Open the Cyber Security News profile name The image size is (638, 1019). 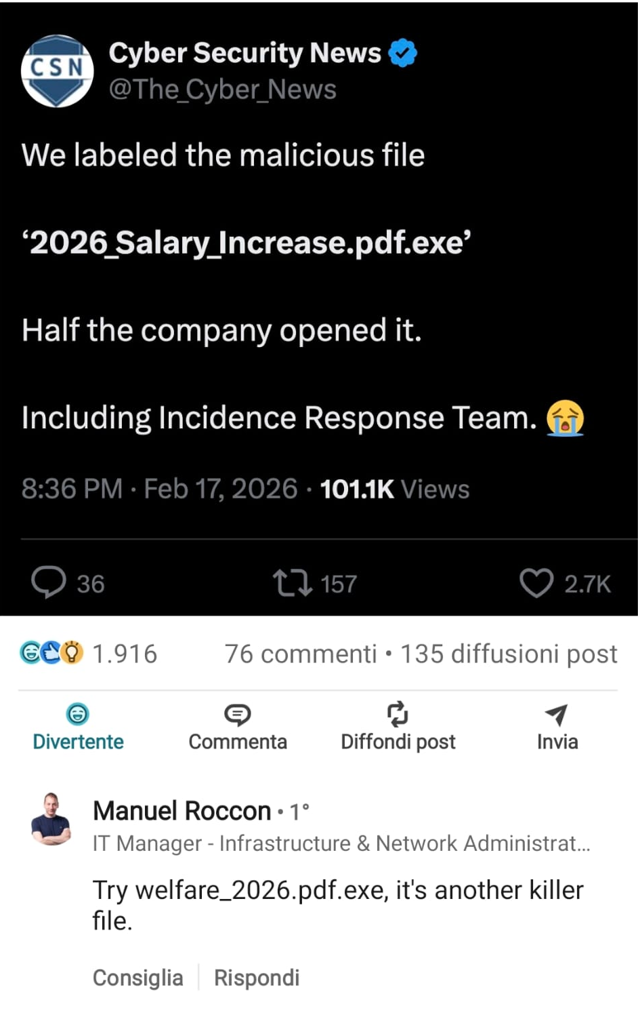(x=245, y=53)
